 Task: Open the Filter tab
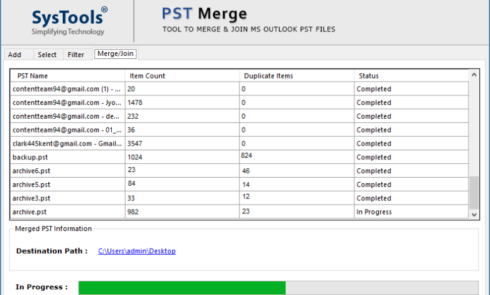77,55
